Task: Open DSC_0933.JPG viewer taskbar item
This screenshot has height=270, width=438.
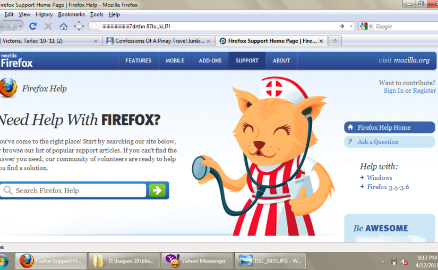Action: click(270, 261)
